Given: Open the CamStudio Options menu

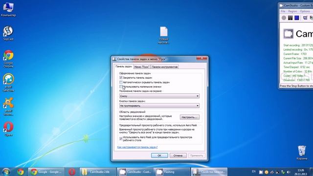Looking at the screenshot, I should click(305, 11).
